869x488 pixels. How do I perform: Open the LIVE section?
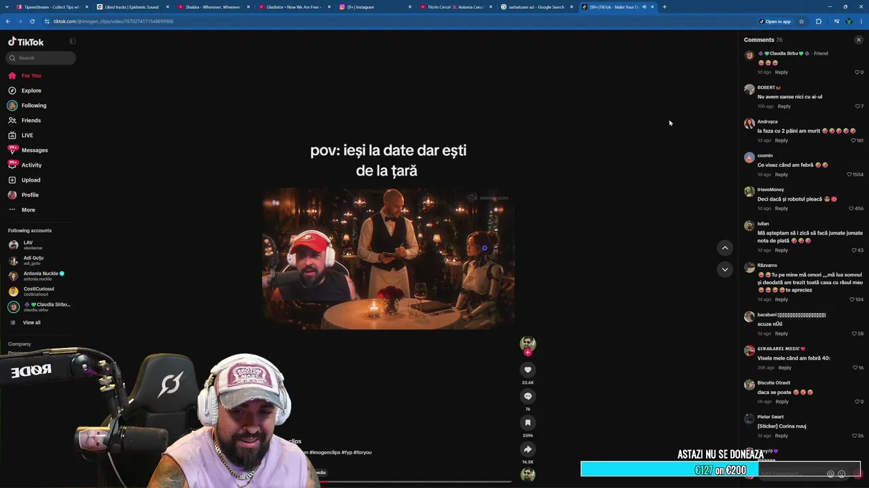pos(27,136)
